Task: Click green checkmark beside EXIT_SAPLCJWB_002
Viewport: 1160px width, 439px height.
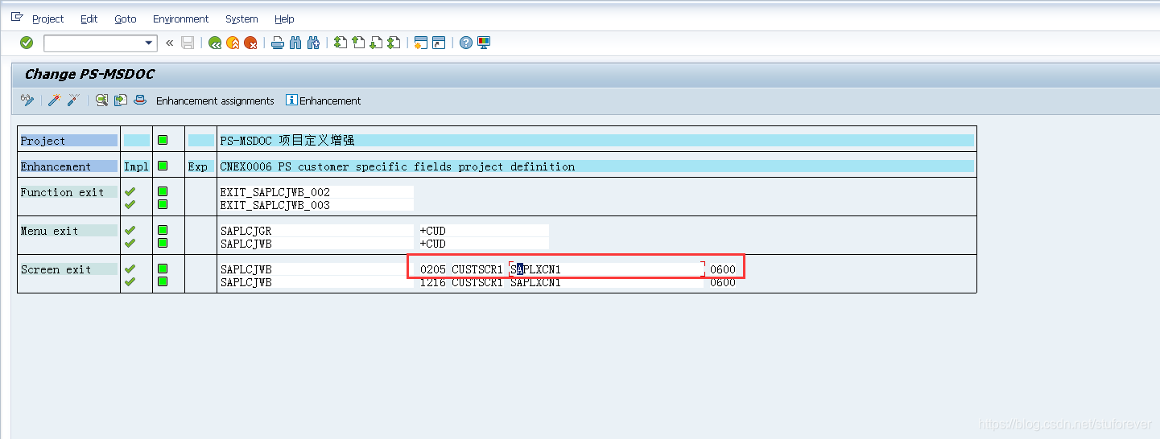Action: click(130, 192)
